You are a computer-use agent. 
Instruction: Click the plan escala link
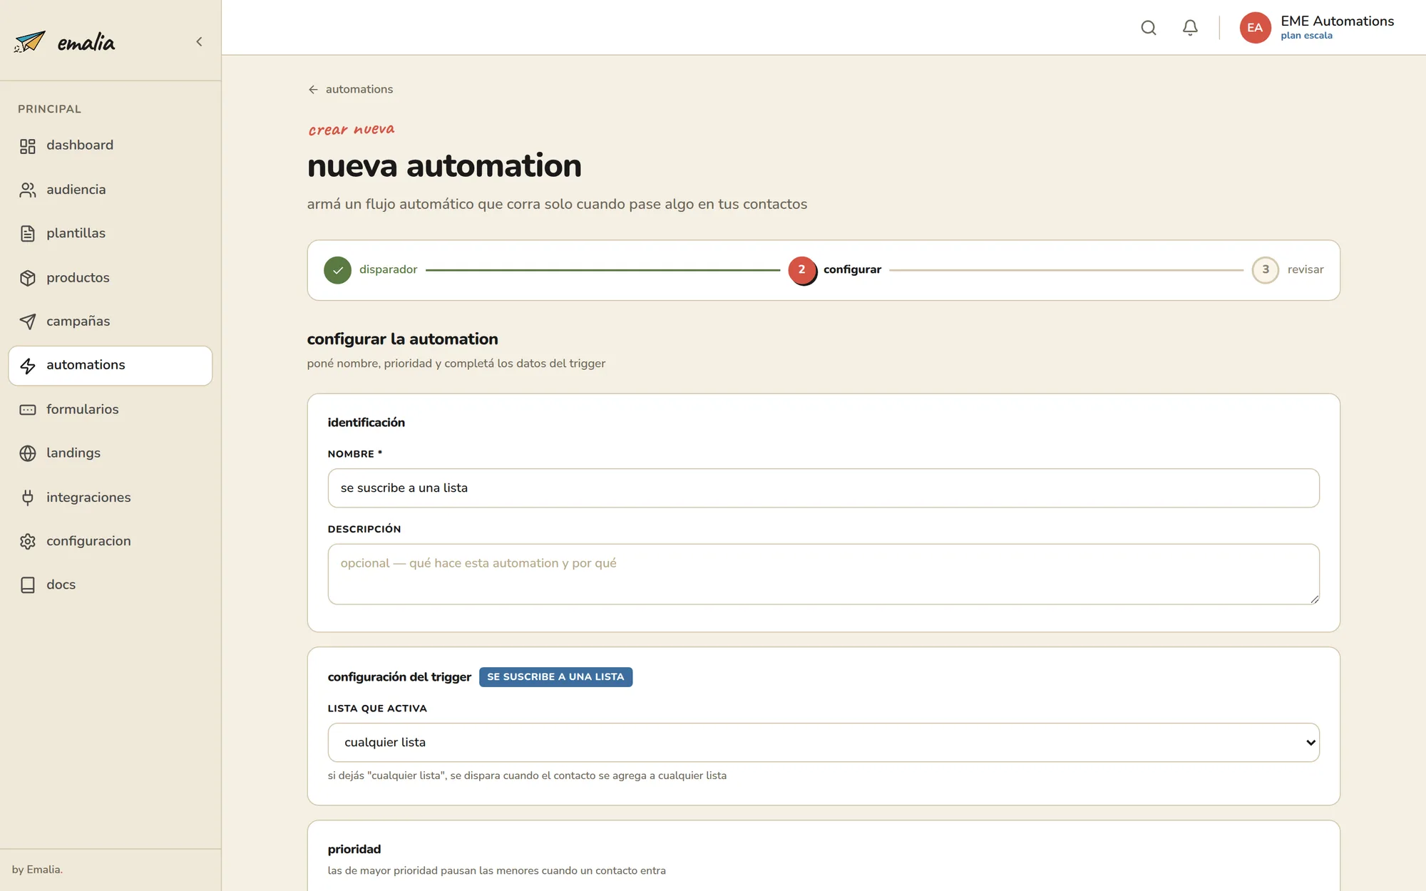coord(1306,36)
